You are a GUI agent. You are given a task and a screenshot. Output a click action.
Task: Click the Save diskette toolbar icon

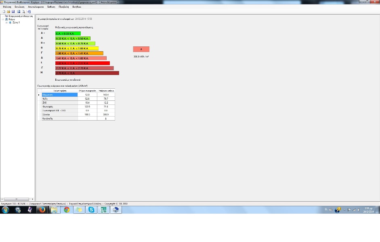[x=13, y=12]
